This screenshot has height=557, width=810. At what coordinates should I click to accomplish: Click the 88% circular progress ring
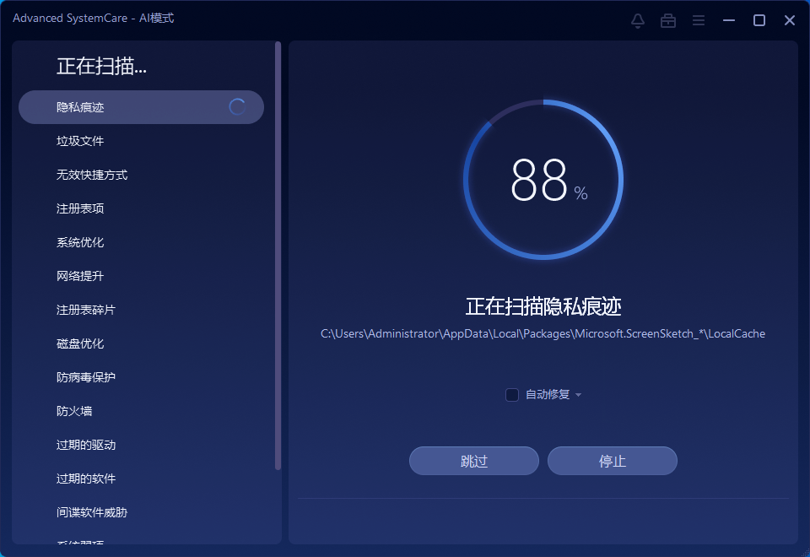(543, 180)
